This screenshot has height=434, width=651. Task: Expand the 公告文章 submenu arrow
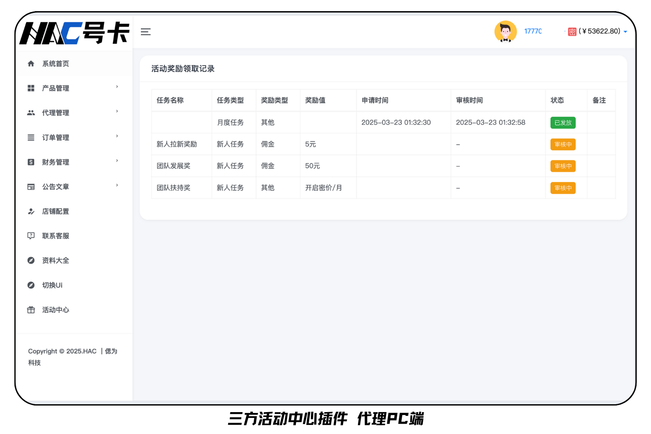[x=117, y=185]
